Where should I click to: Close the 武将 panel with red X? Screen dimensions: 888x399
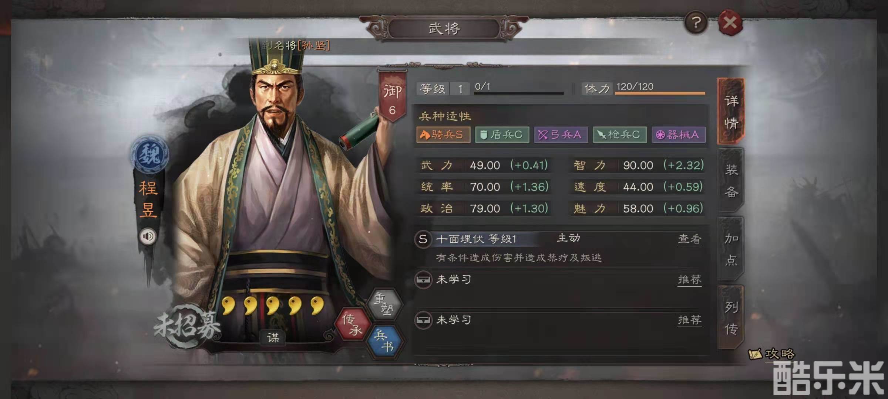click(730, 23)
